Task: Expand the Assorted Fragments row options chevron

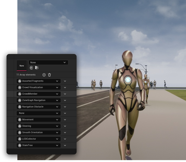Action: pos(65,81)
